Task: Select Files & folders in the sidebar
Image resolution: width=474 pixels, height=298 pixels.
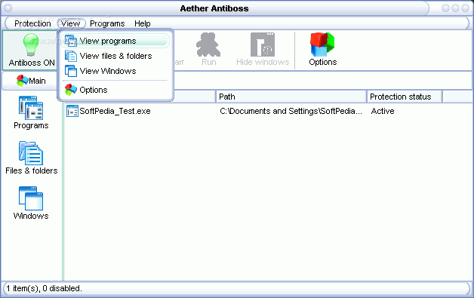Action: pyautogui.click(x=32, y=158)
